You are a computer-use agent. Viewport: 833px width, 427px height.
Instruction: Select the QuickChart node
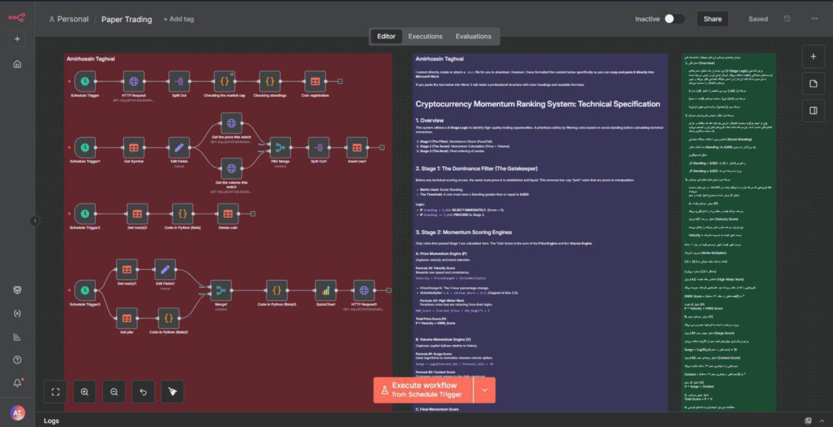tap(325, 290)
